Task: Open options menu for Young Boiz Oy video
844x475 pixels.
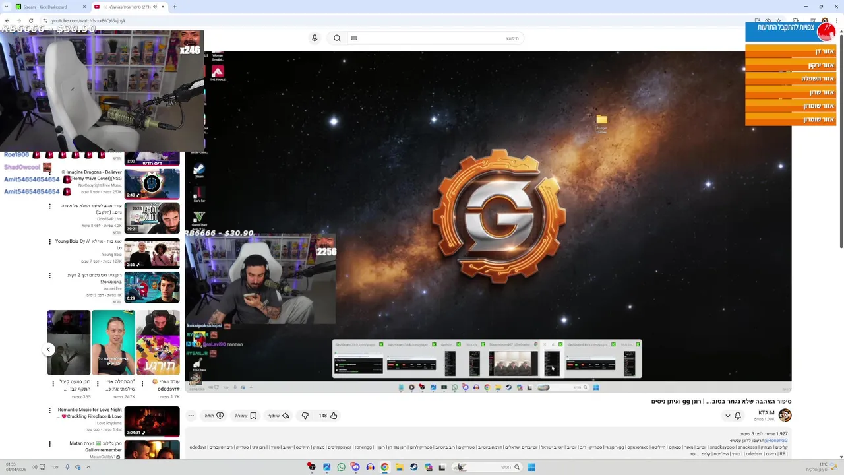Action: (x=49, y=242)
